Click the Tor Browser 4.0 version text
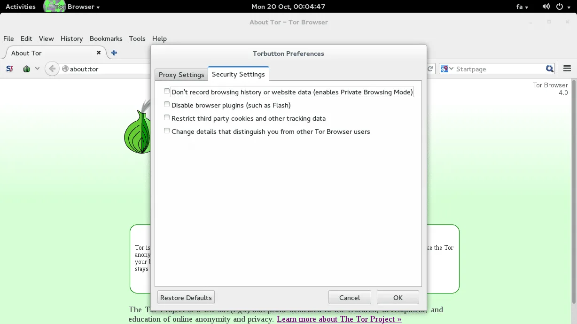Screen dimensions: 577x324 click(550, 89)
